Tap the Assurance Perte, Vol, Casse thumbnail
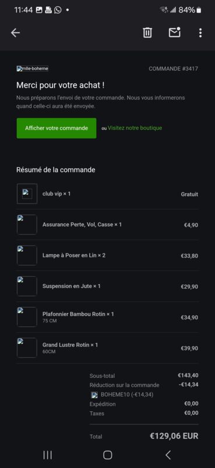 (27, 225)
